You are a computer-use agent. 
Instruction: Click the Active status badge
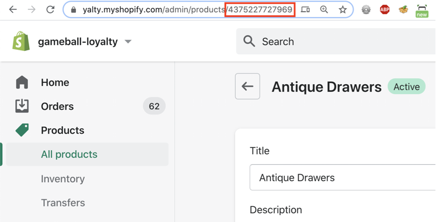click(x=407, y=87)
